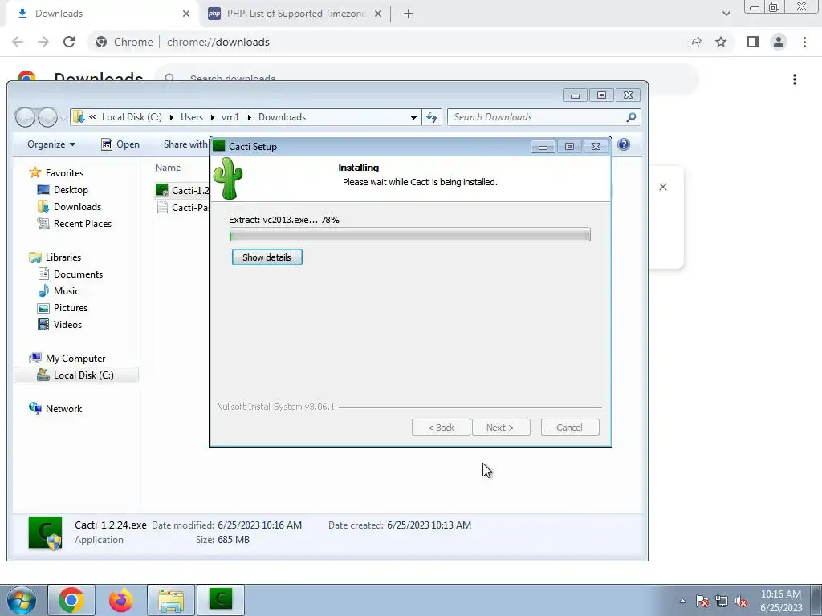Expand the address bar history dropdown
This screenshot has height=616, width=822.
(413, 117)
